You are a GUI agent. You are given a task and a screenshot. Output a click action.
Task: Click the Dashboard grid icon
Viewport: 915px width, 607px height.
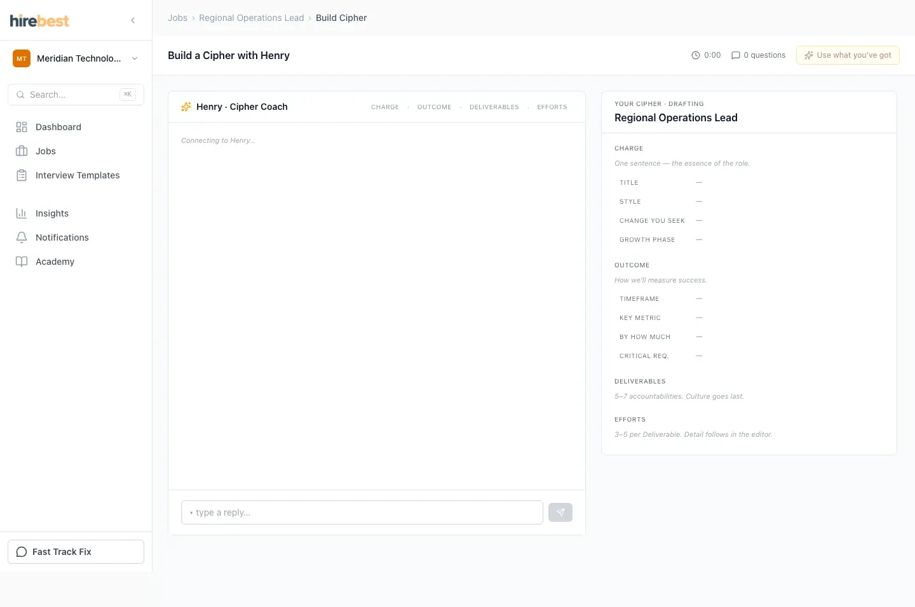[22, 127]
